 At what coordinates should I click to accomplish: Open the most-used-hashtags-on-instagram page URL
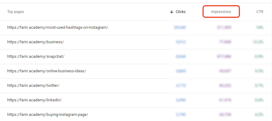point(57,28)
